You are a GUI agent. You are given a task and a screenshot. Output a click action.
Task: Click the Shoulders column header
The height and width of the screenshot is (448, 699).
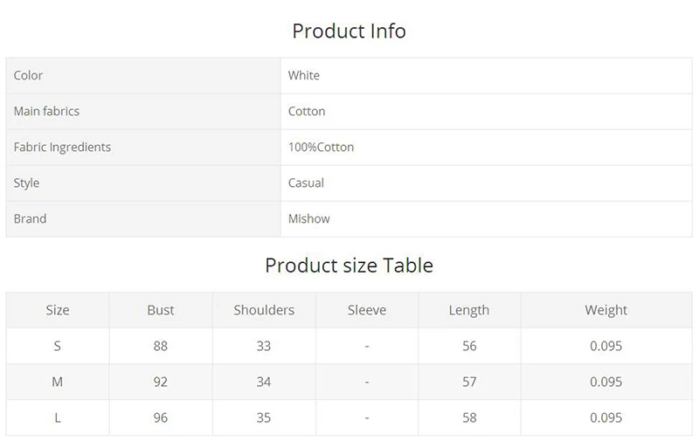[x=264, y=311]
